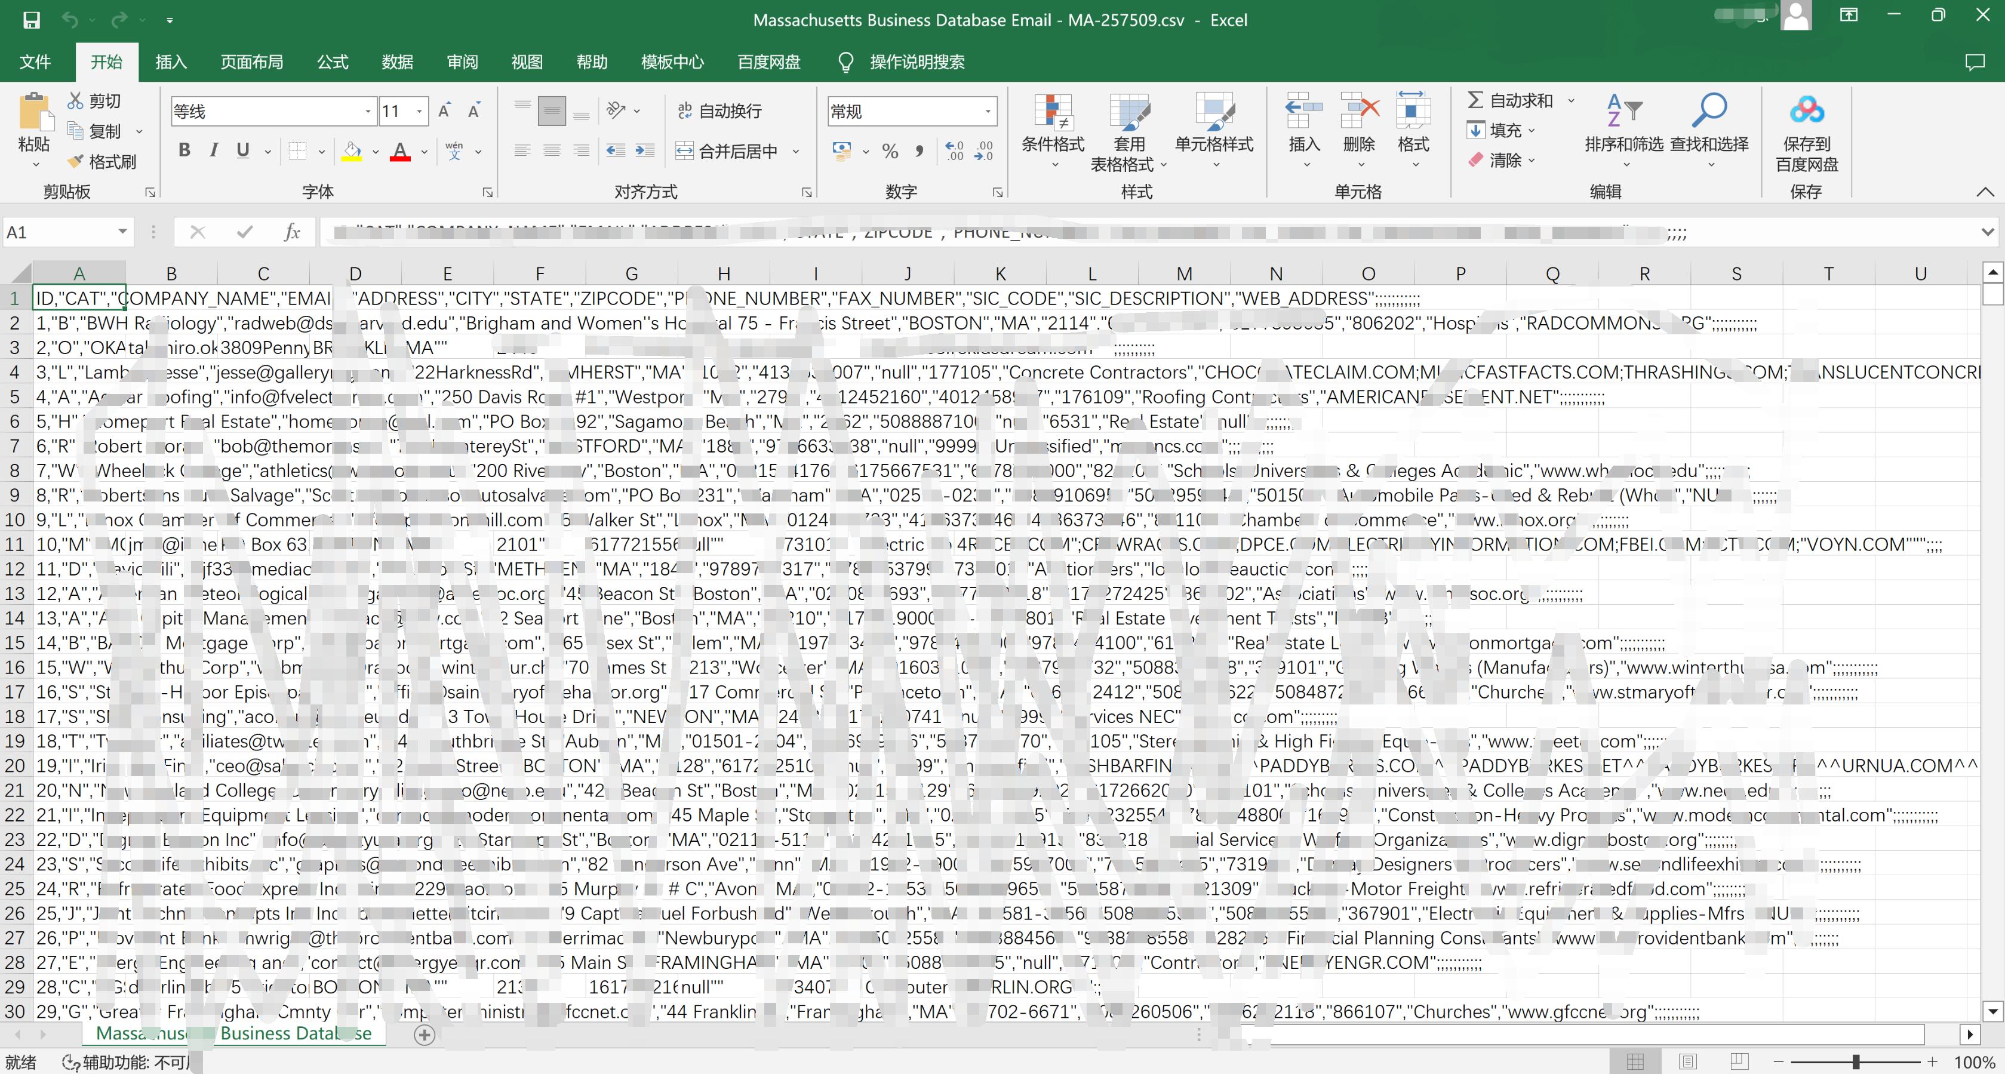Open the 等线 font name dropdown
This screenshot has width=2005, height=1074.
367,111
